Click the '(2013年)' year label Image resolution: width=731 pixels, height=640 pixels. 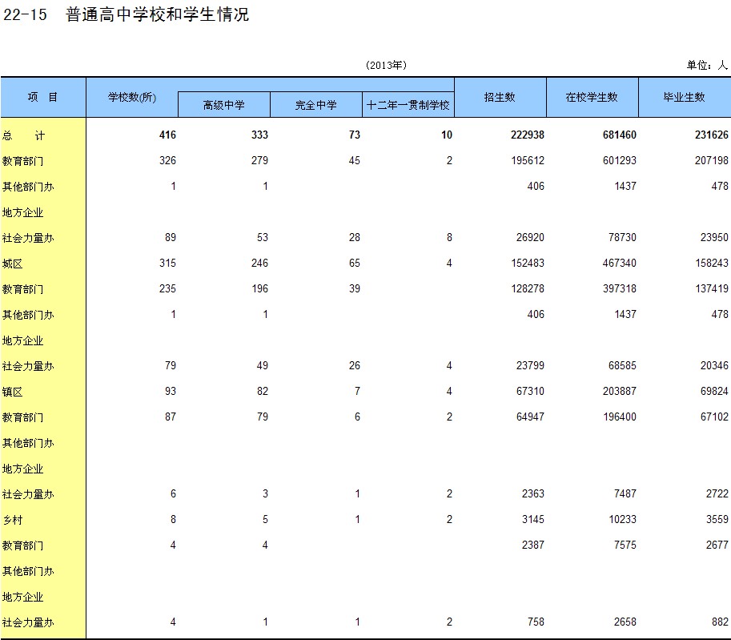[x=386, y=66]
